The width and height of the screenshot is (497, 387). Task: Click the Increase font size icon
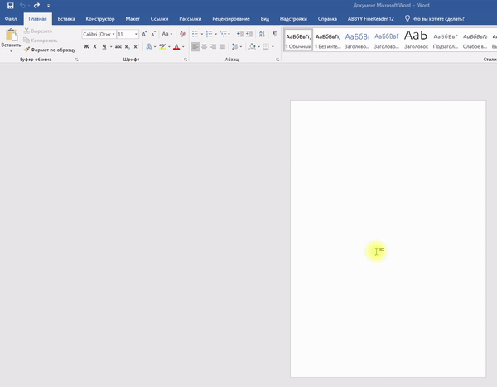click(144, 34)
